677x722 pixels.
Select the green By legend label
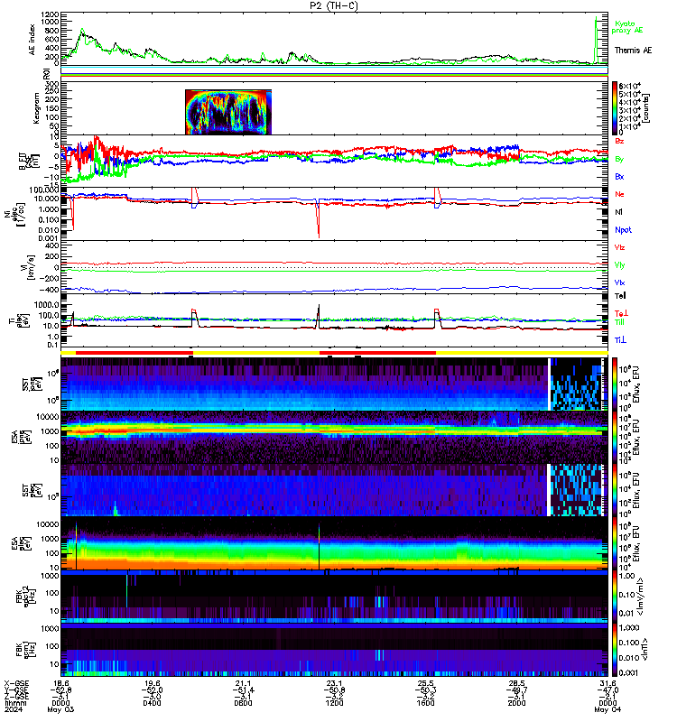619,159
